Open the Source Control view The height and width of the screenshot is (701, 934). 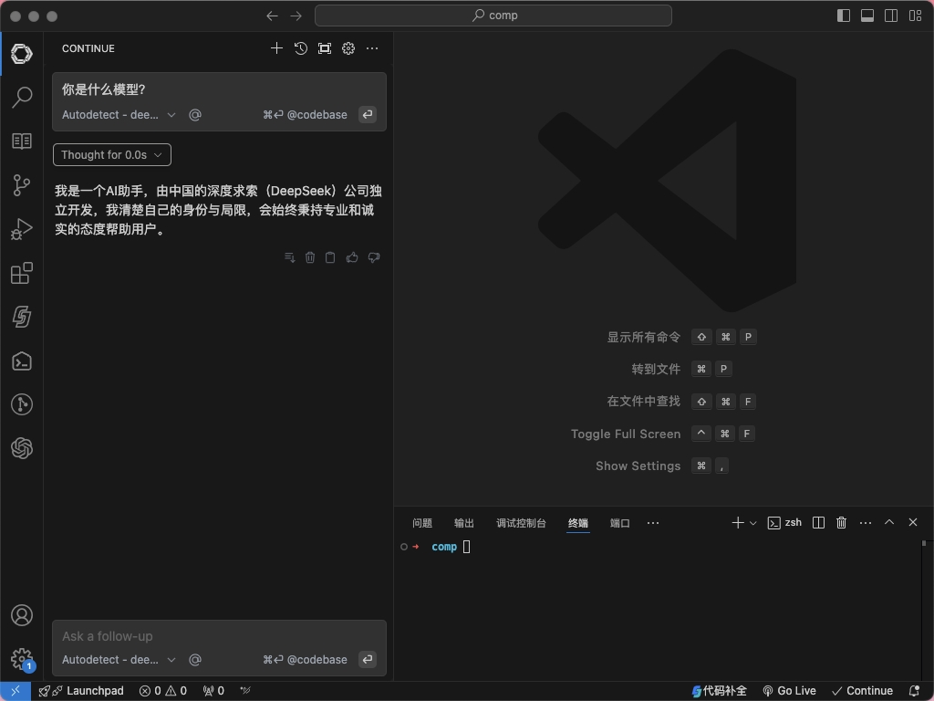[22, 184]
